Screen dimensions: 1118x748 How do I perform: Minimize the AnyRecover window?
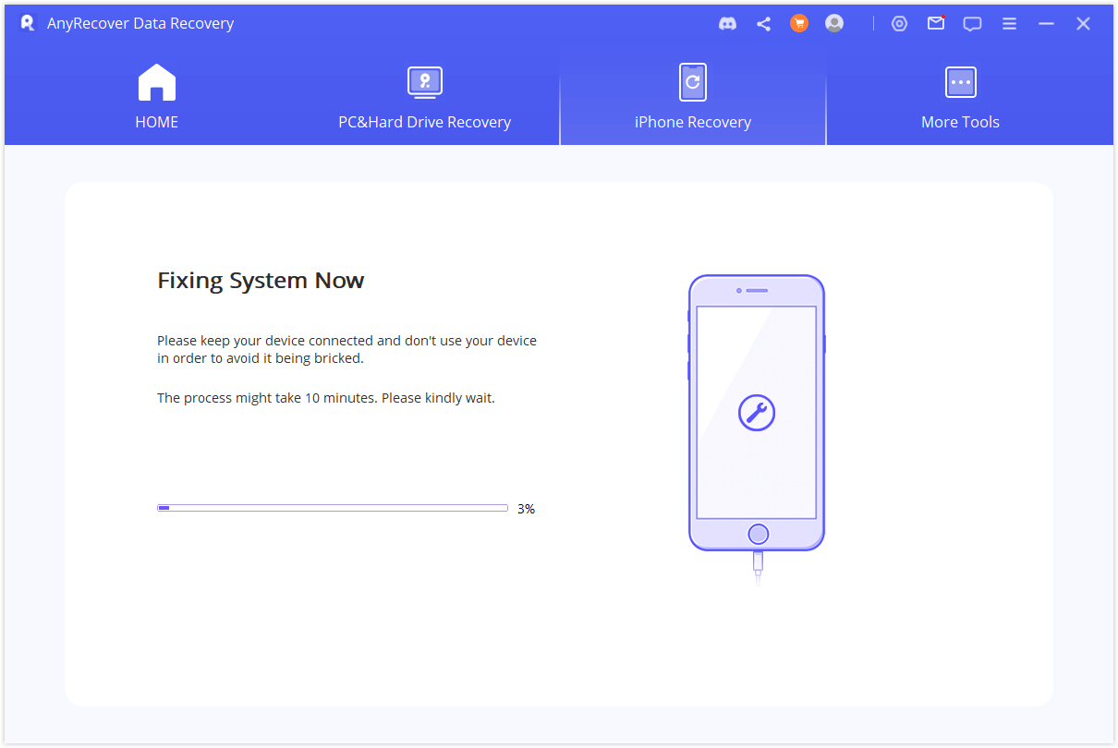click(1046, 24)
